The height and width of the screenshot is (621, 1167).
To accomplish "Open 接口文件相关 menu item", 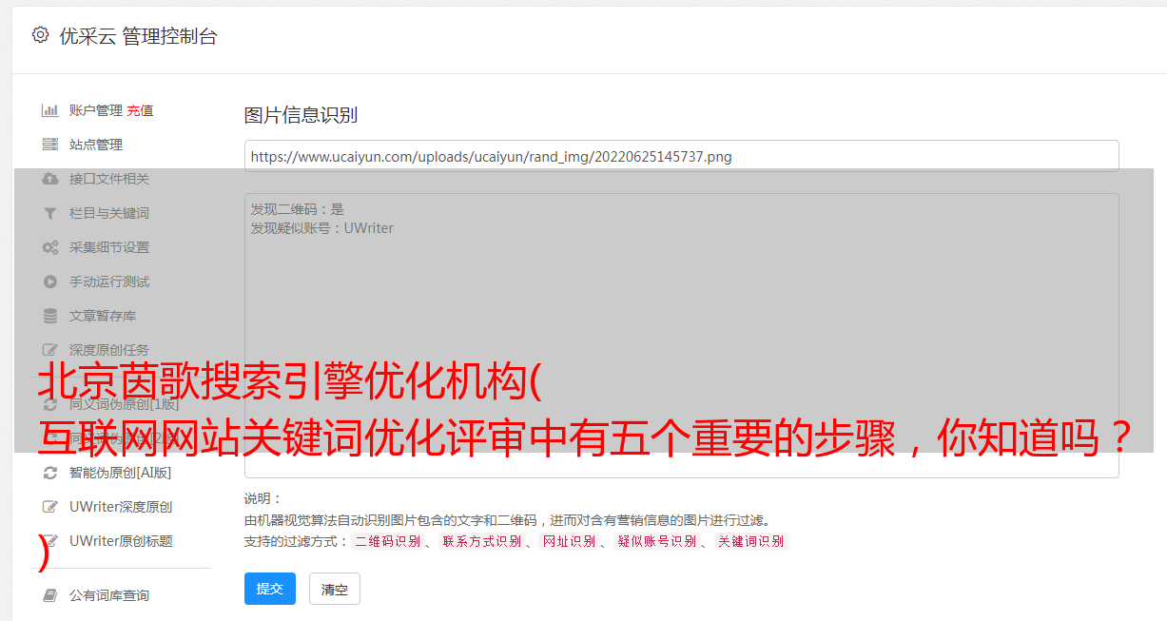I will pos(109,179).
